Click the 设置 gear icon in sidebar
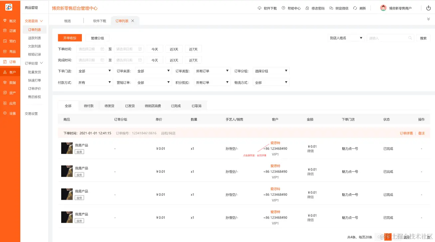This screenshot has width=435, height=242. coord(10,113)
